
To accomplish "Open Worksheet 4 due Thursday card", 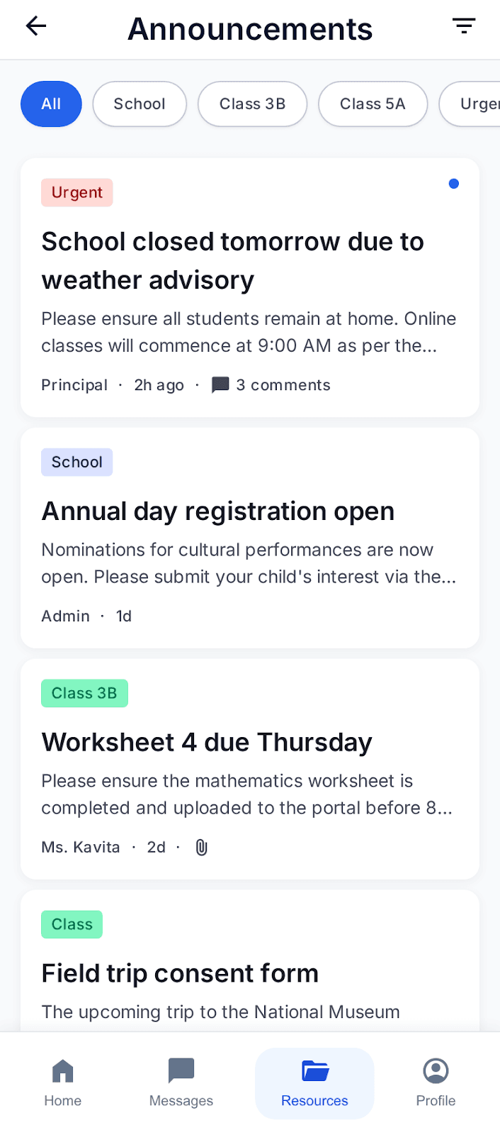I will coord(250,769).
